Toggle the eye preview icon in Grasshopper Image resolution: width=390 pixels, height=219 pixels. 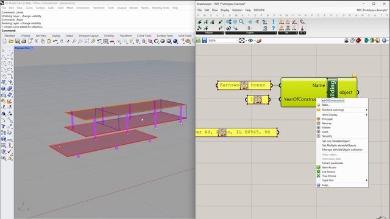click(250, 41)
